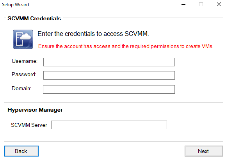Select the Setup Wizard title text
The image size is (226, 162).
point(16,5)
